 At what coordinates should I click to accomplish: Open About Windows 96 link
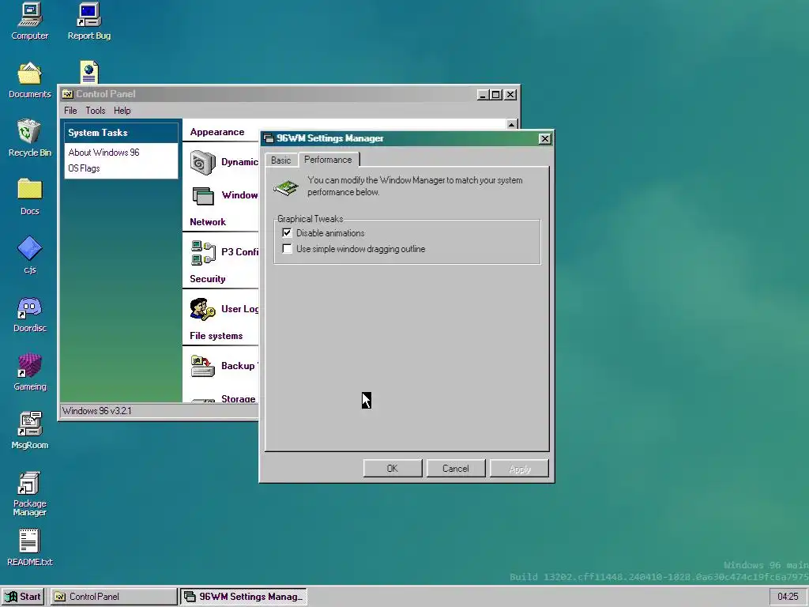click(103, 153)
